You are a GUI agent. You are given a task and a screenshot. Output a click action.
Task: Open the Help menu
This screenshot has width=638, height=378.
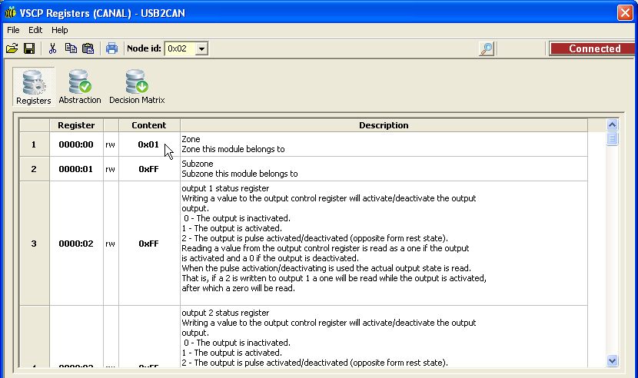[x=60, y=30]
